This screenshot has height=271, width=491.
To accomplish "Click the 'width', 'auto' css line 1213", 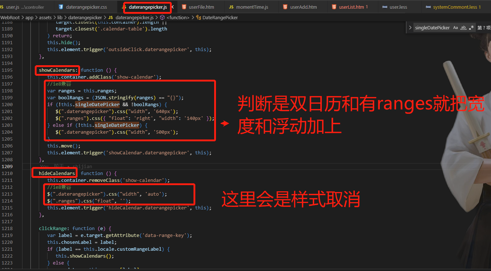I will click(x=107, y=194).
